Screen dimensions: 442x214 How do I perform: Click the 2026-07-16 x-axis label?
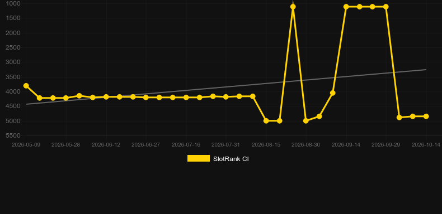pyautogui.click(x=186, y=145)
